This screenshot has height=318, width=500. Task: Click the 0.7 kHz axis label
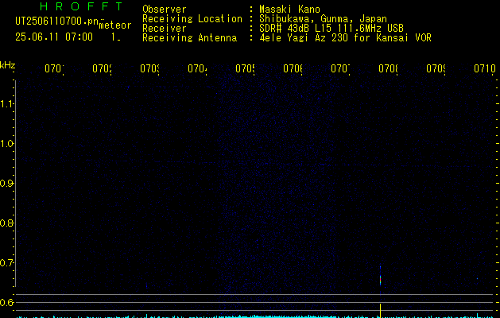6,263
